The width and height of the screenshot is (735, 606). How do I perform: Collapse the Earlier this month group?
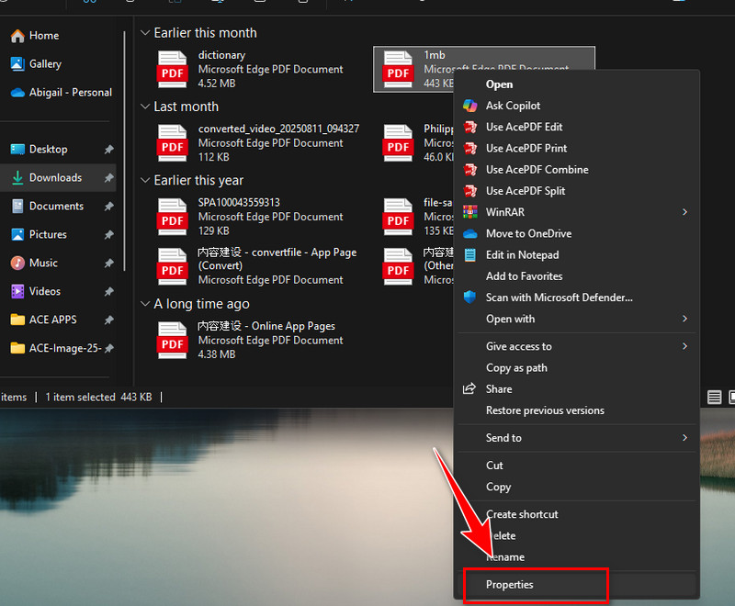point(145,33)
